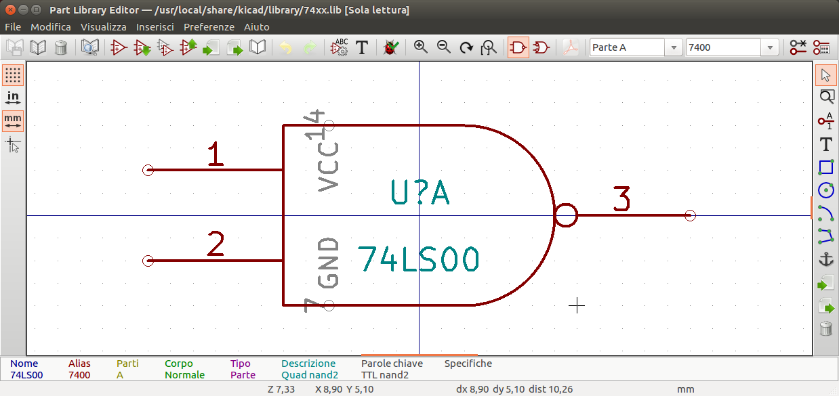Save the current library to disk

[15, 47]
